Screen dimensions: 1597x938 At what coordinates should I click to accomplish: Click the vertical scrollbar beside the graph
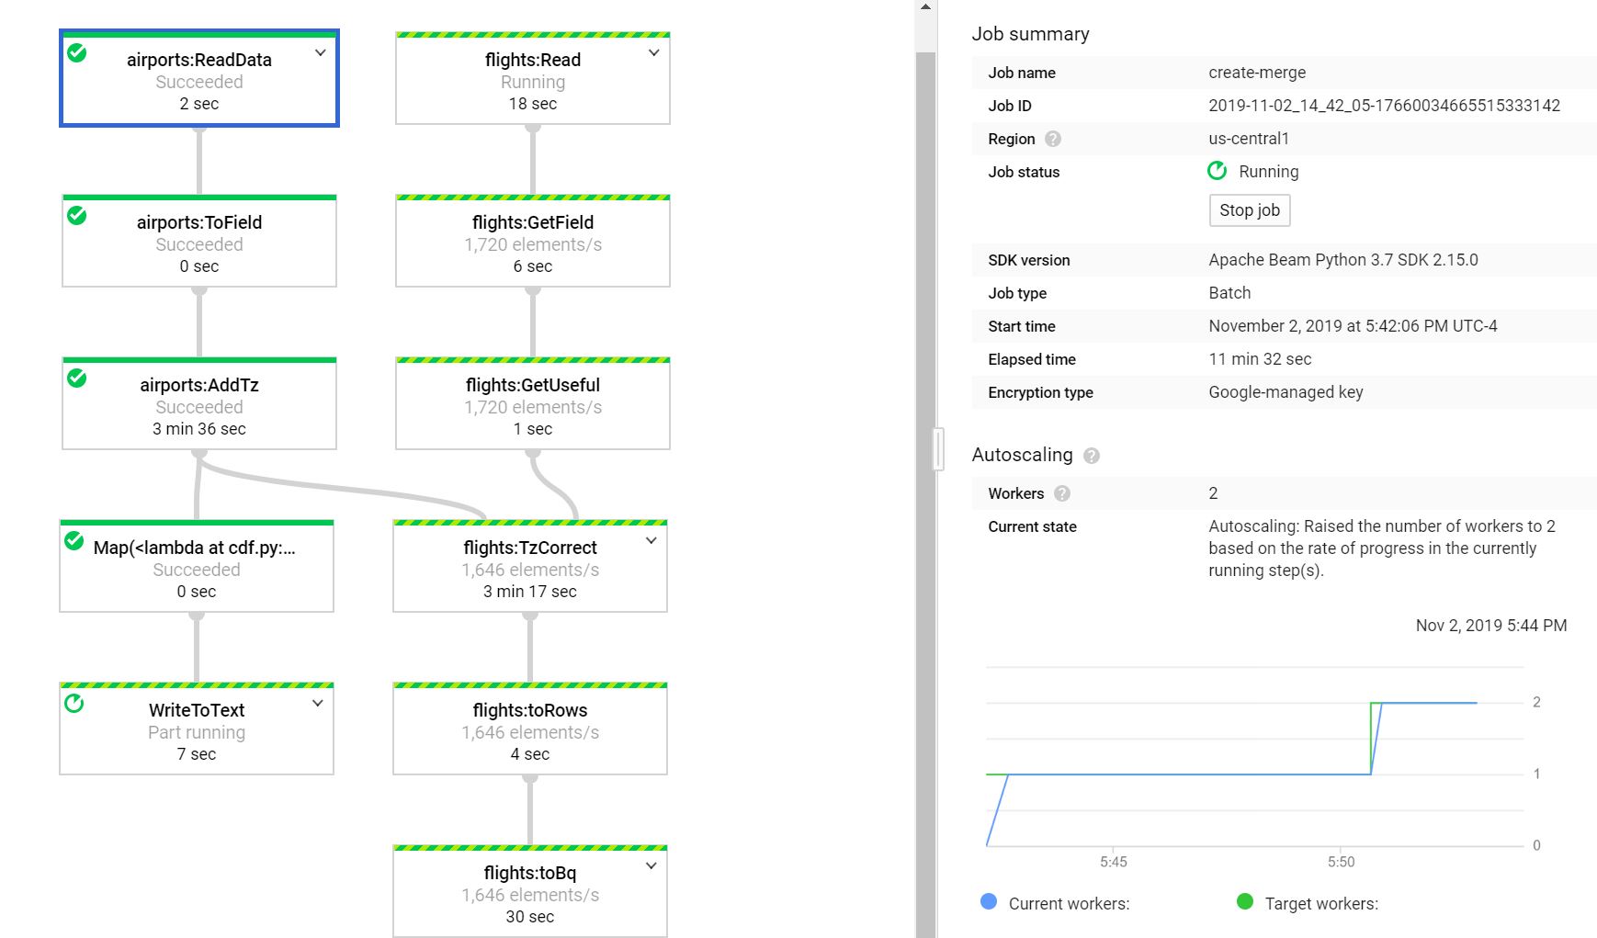(925, 494)
